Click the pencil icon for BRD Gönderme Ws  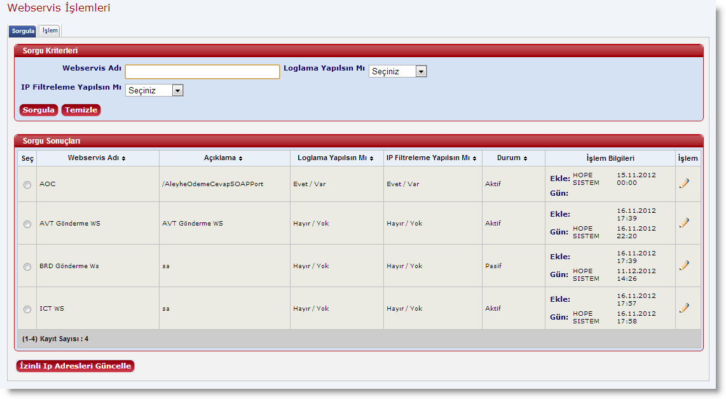(684, 265)
